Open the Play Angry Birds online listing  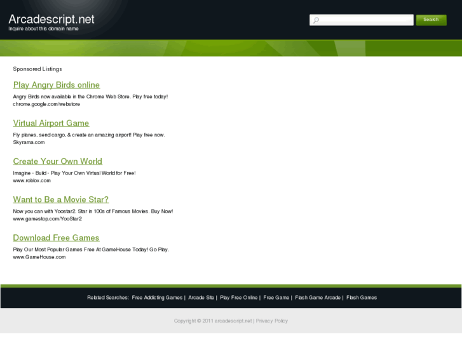click(x=57, y=85)
